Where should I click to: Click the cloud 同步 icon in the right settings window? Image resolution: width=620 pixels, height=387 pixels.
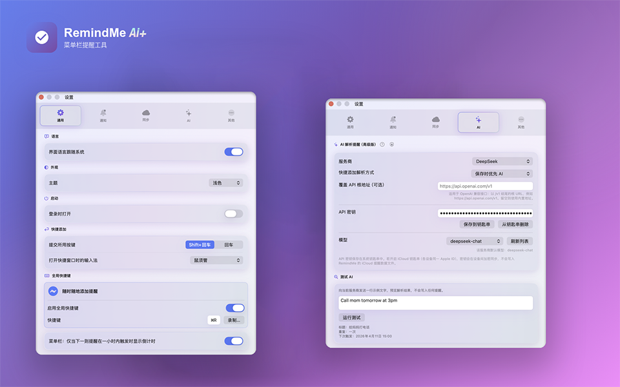coord(436,120)
